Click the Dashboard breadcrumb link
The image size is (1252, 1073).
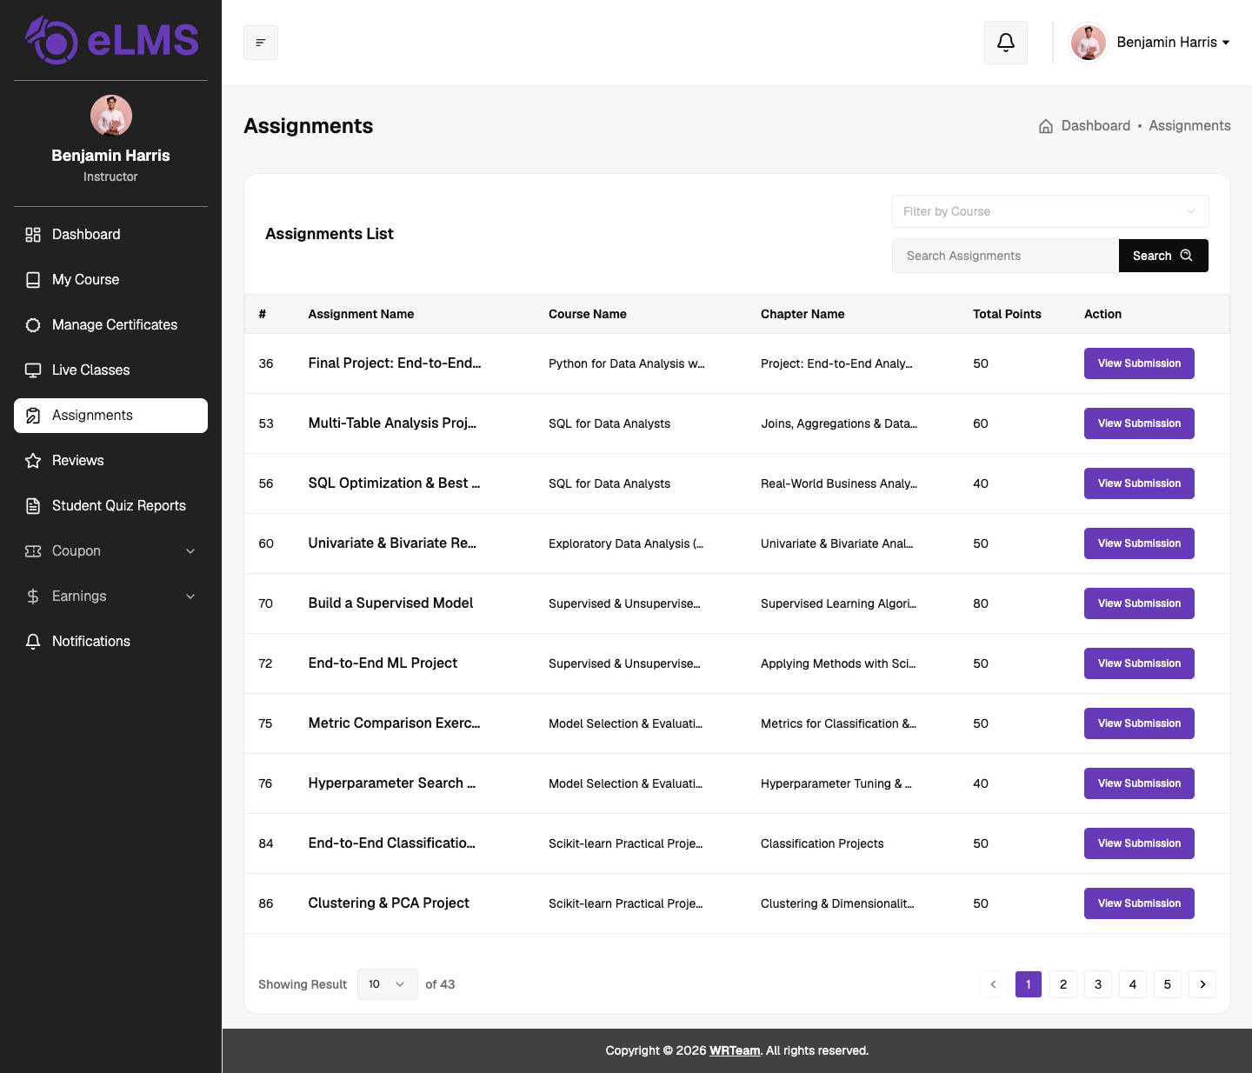pos(1095,126)
